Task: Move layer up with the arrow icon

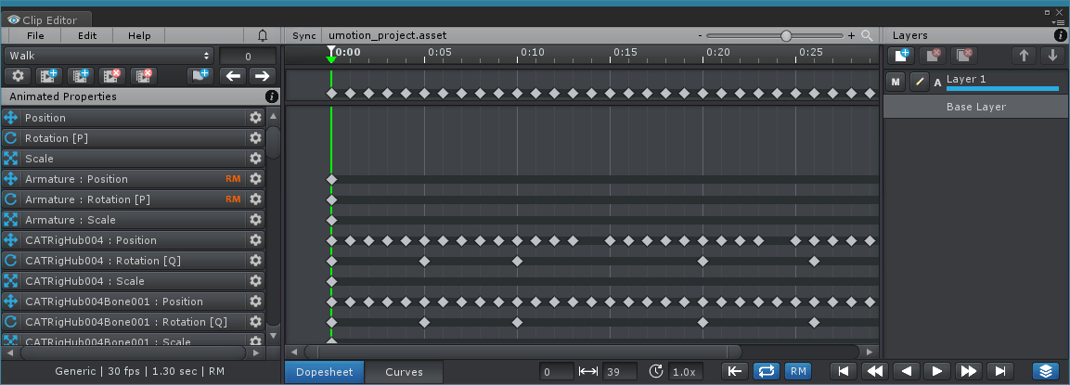Action: 1025,56
